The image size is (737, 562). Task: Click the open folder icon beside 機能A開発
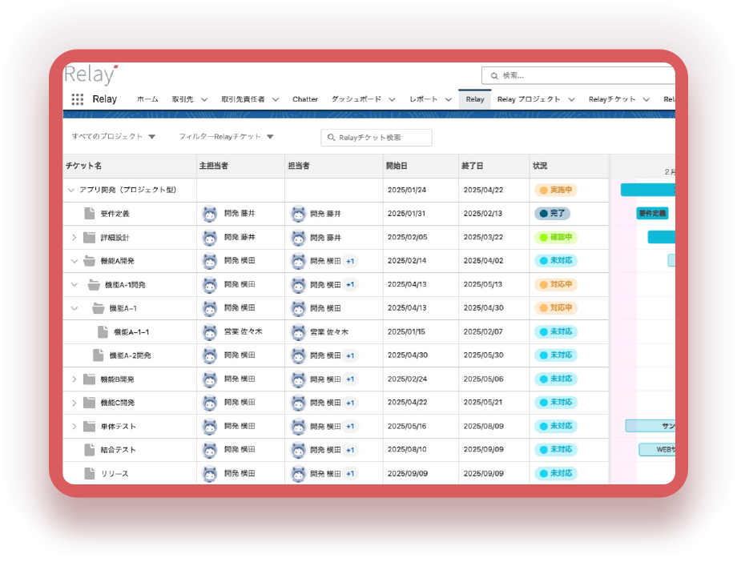click(89, 261)
